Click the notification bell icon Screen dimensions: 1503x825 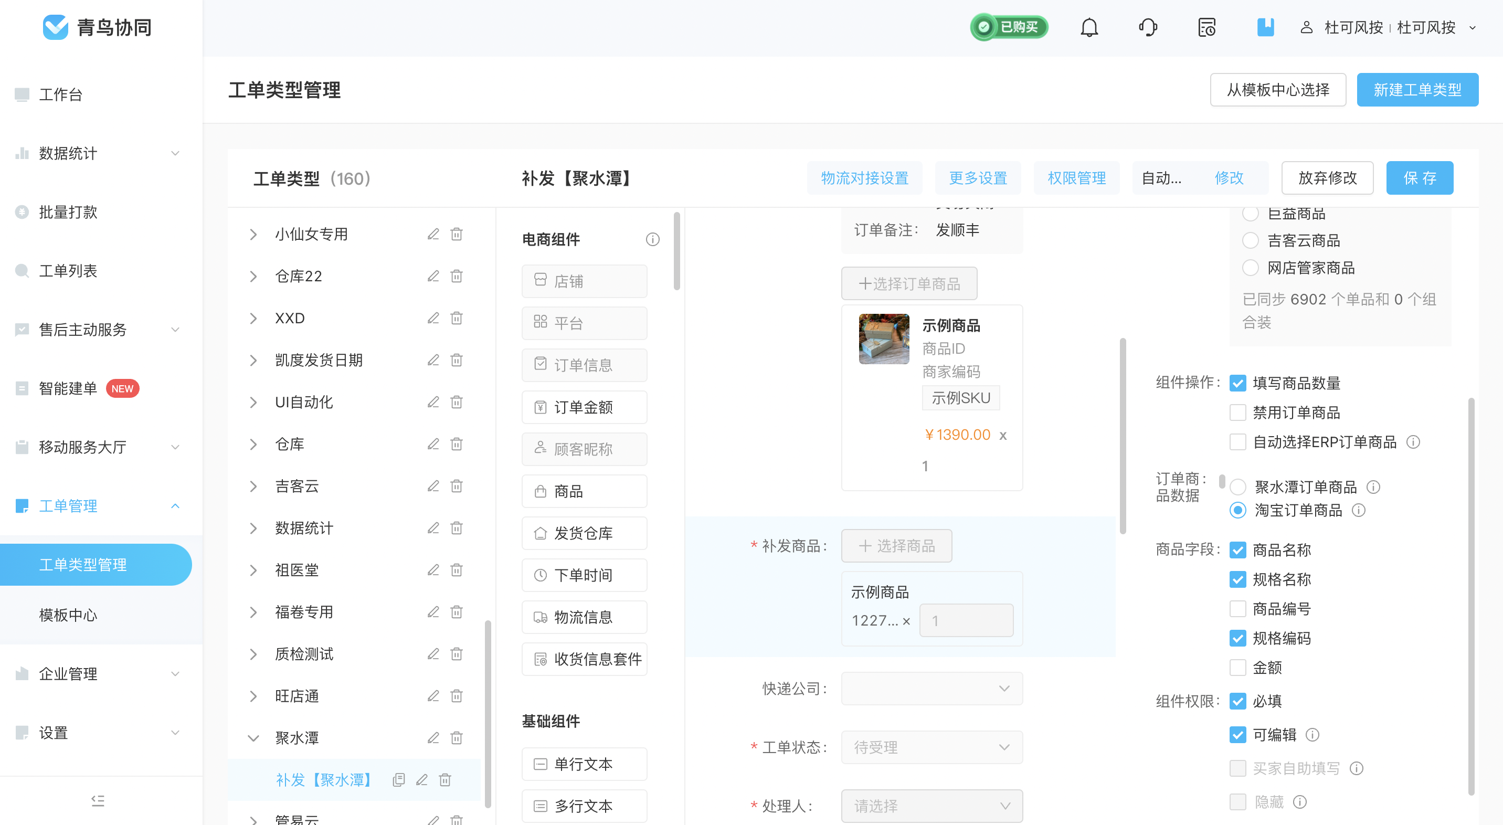pyautogui.click(x=1088, y=27)
